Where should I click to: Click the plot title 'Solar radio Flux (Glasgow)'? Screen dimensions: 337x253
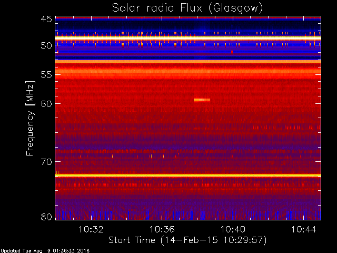click(x=187, y=8)
